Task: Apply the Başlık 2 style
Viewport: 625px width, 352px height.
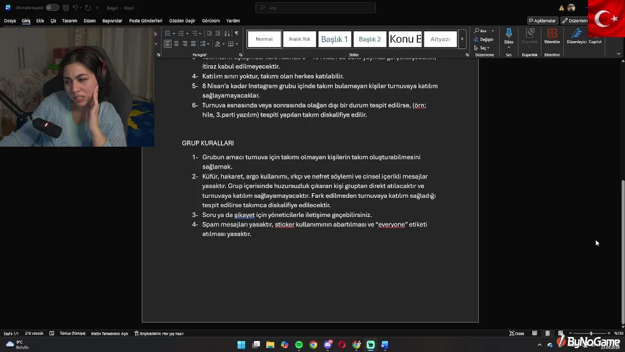Action: coord(370,39)
